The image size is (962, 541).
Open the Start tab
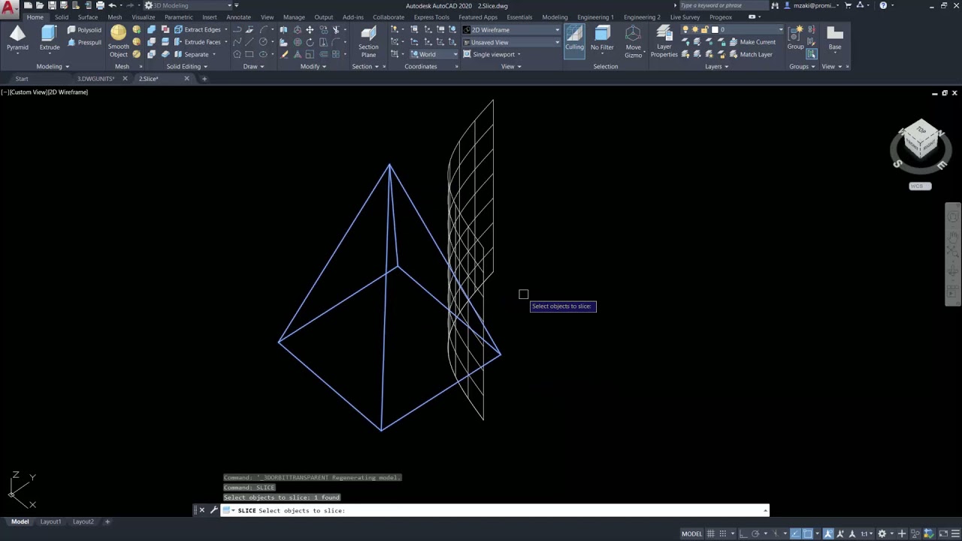click(x=22, y=79)
